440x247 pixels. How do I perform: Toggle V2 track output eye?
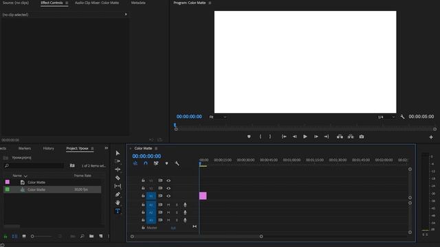(x=168, y=188)
